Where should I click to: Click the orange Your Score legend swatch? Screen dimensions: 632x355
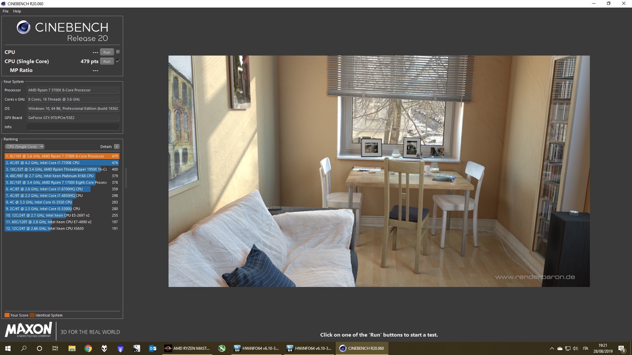pyautogui.click(x=7, y=315)
